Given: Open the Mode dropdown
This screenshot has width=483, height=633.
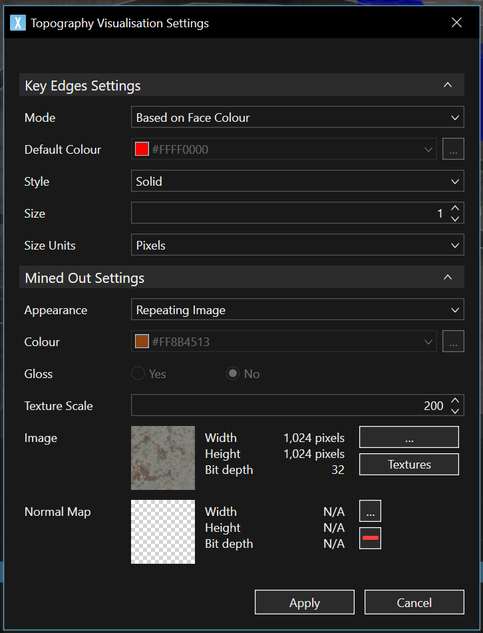Looking at the screenshot, I should pos(297,118).
